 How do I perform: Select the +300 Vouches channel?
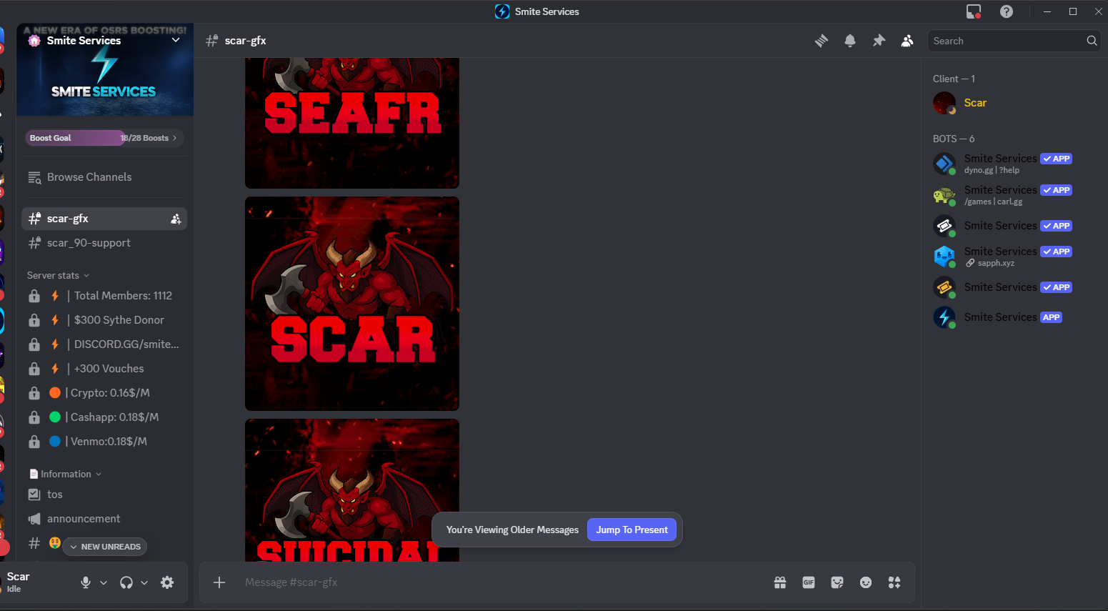104,369
